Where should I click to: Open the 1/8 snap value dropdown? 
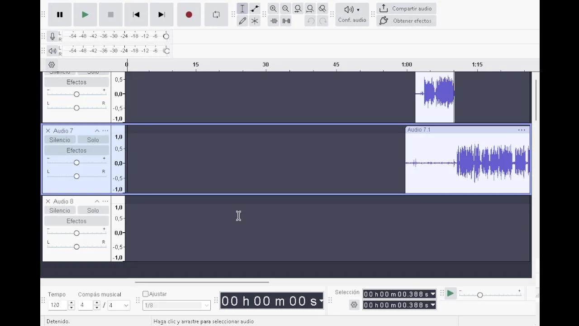176,305
